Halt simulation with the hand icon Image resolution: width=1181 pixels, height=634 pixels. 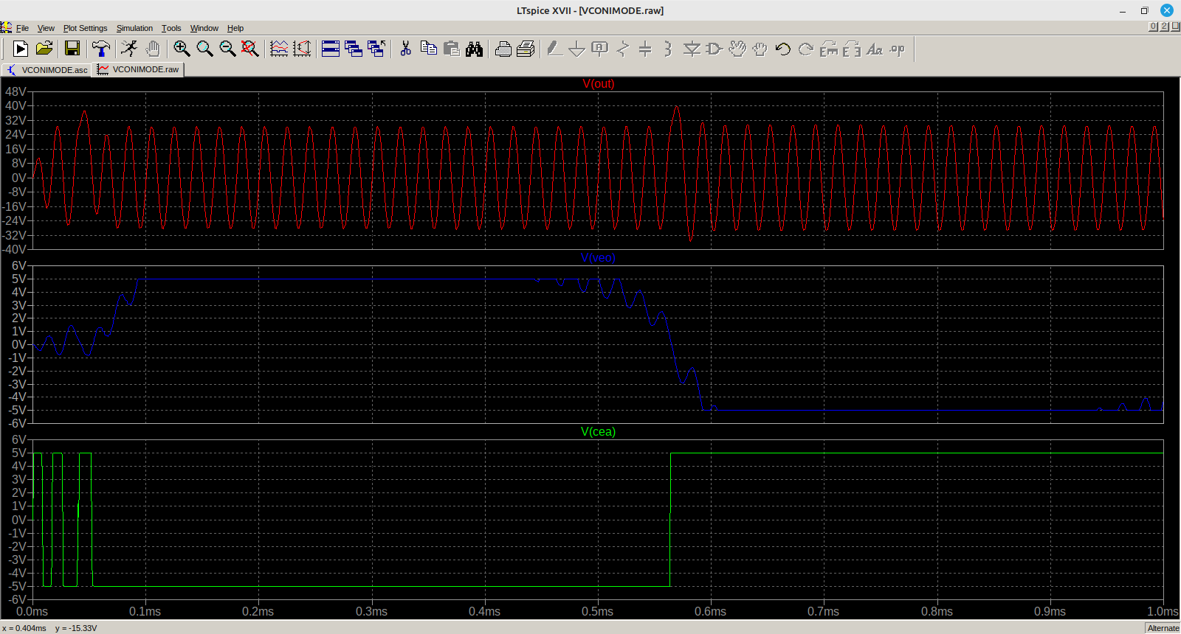153,49
